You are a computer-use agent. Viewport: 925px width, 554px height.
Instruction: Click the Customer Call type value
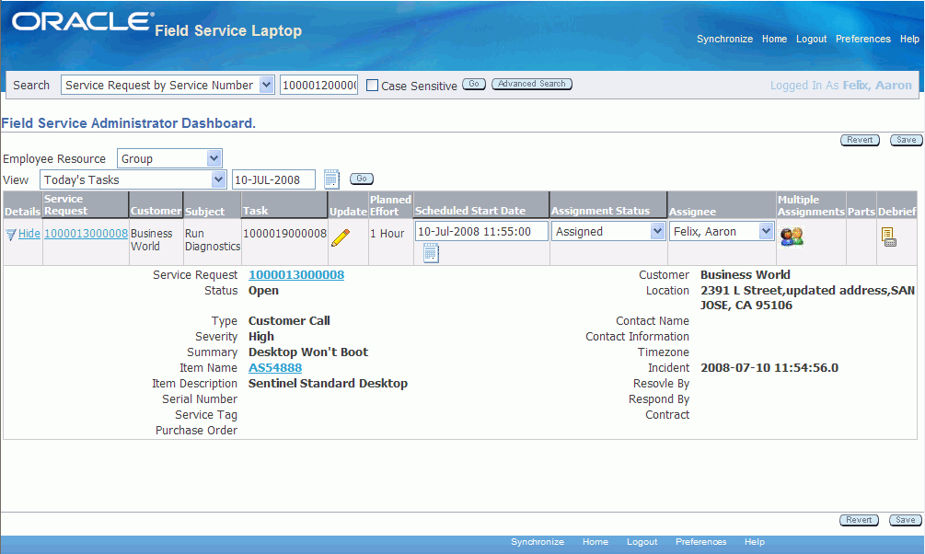click(x=289, y=321)
